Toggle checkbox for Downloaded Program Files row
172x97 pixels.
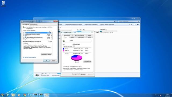tap(24, 33)
